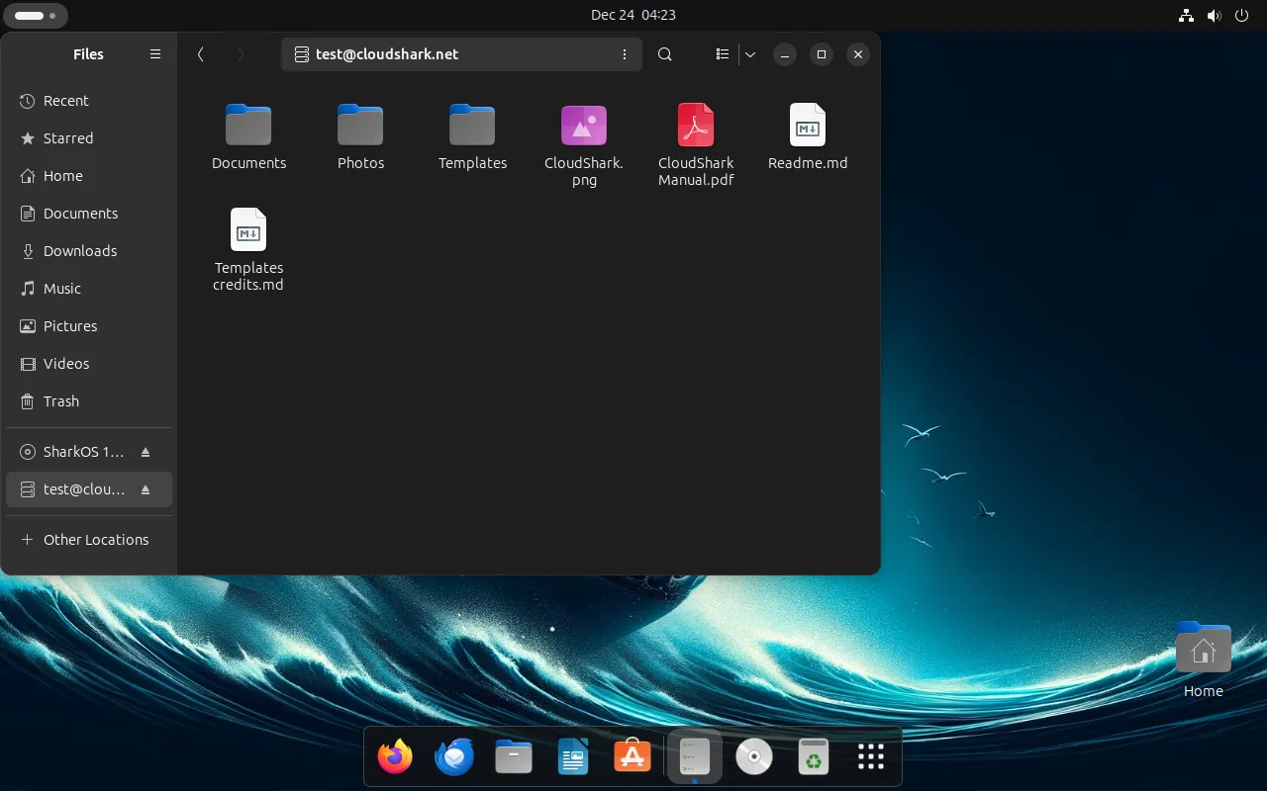Go forward using the arrow button
Image resolution: width=1267 pixels, height=791 pixels.
tap(241, 54)
